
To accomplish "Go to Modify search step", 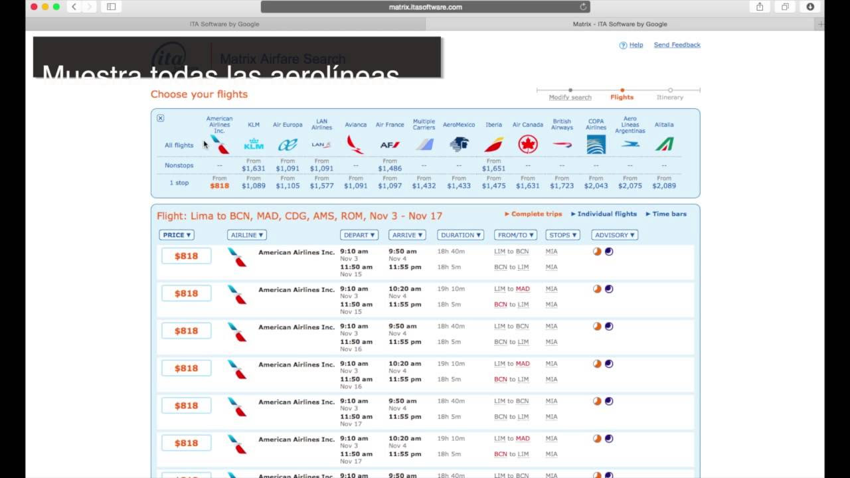I will point(570,97).
